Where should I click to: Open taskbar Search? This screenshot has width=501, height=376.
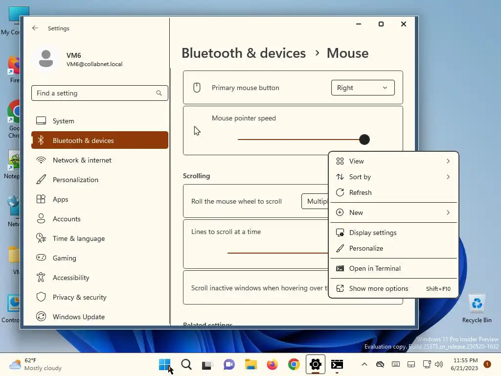click(186, 364)
